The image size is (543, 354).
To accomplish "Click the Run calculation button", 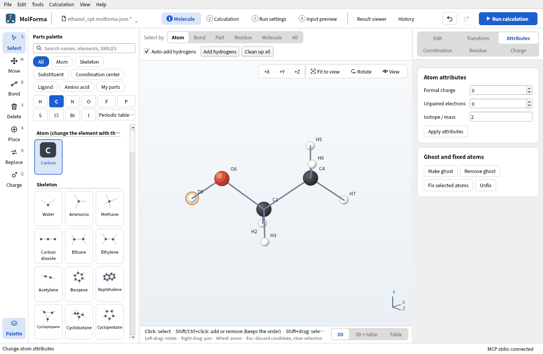I will 508,19.
